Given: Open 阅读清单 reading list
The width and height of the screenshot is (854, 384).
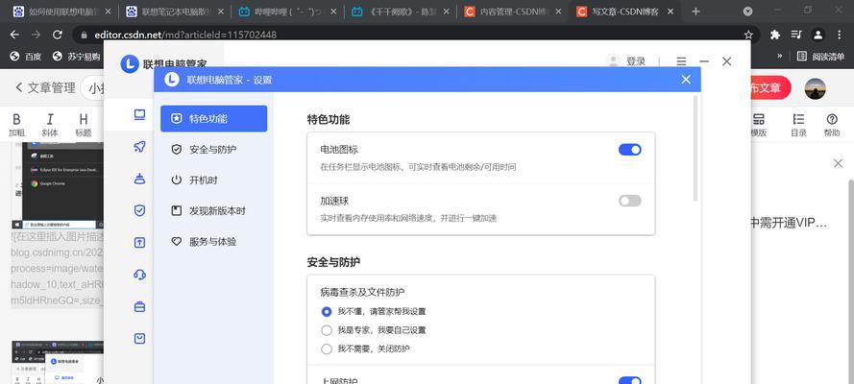Looking at the screenshot, I should click(820, 56).
